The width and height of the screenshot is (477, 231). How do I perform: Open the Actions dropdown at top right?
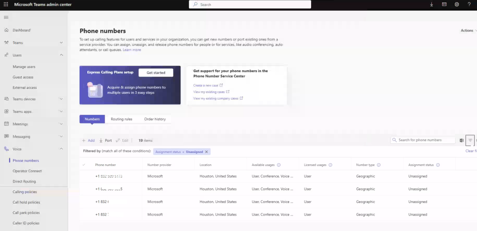(467, 30)
